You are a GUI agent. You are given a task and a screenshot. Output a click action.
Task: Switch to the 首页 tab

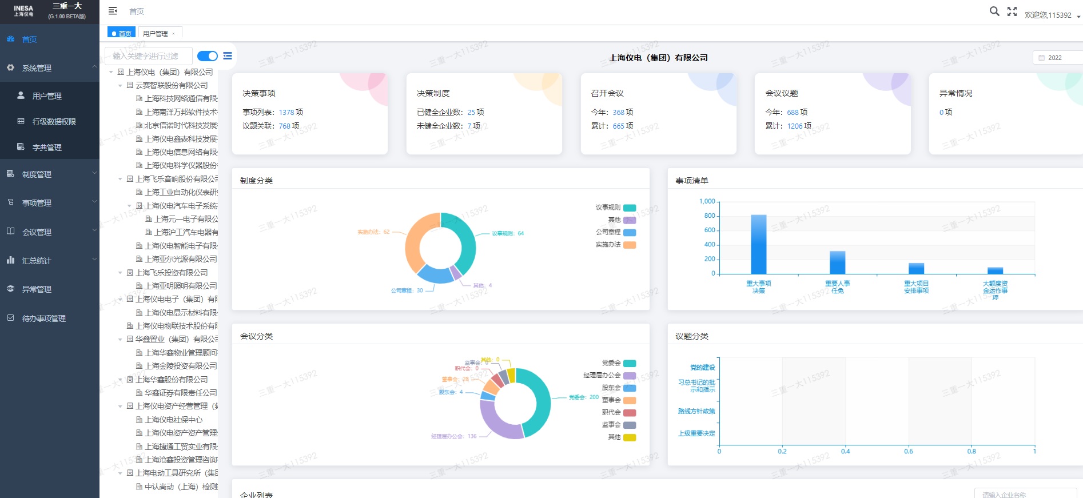pos(121,33)
